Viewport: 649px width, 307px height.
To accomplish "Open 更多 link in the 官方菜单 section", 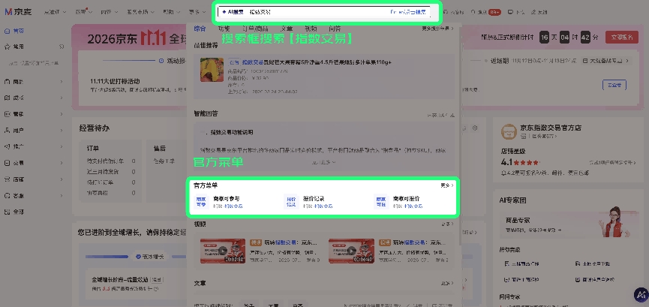I will point(447,185).
